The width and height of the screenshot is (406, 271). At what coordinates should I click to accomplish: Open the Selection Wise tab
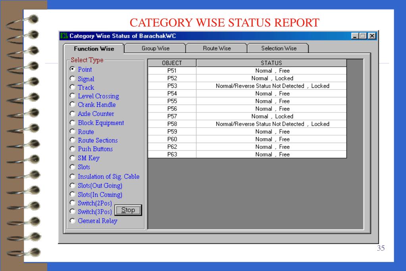pyautogui.click(x=279, y=48)
